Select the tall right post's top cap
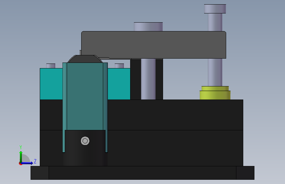This screenshot has height=184, width=285. [x=215, y=9]
